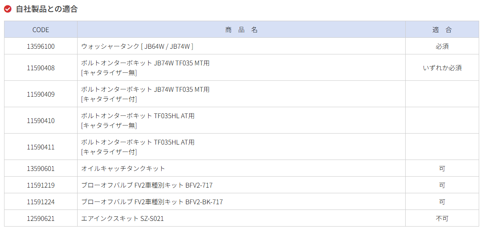Click product code 12590621
Image resolution: width=482 pixels, height=229 pixels.
(41, 218)
